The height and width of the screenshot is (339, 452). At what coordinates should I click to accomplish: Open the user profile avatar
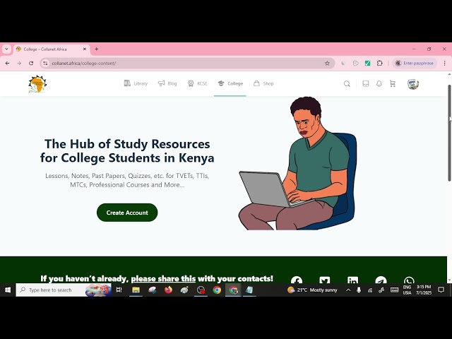(413, 84)
